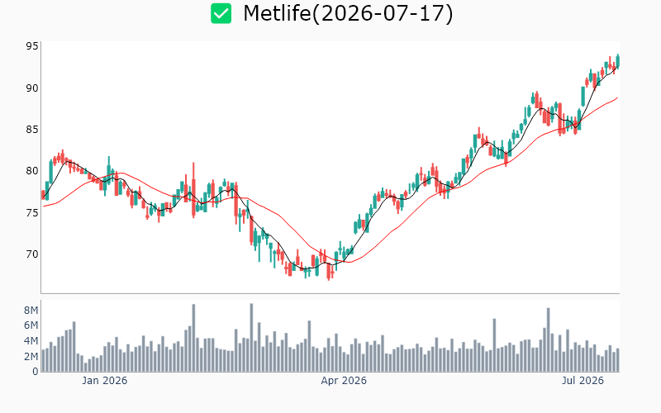Click the tall volume bar in late June
The image size is (661, 413).
click(x=549, y=339)
